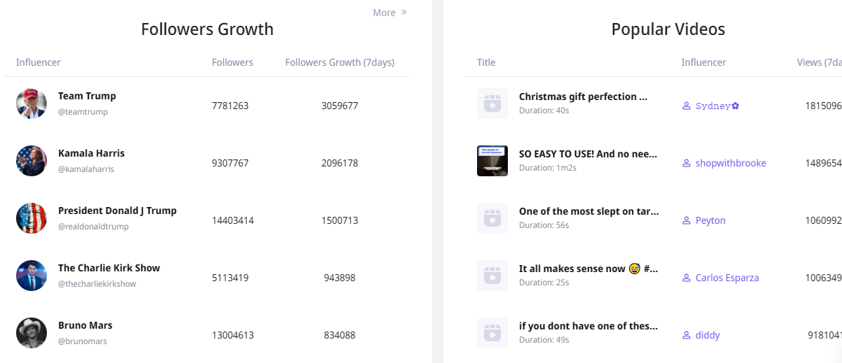This screenshot has width=842, height=363.
Task: Open shopwithbrooke influencer profile link
Action: [x=730, y=163]
